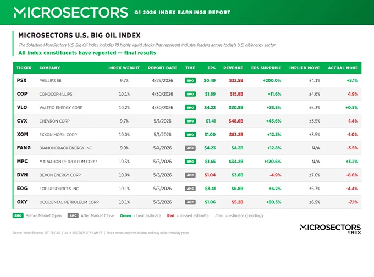Image resolution: width=374 pixels, height=277 pixels.
Task: Click the BMO badge in the Exxon Mobil row
Action: point(190,135)
